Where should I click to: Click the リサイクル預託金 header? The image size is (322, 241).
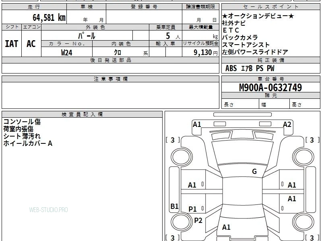200,44
